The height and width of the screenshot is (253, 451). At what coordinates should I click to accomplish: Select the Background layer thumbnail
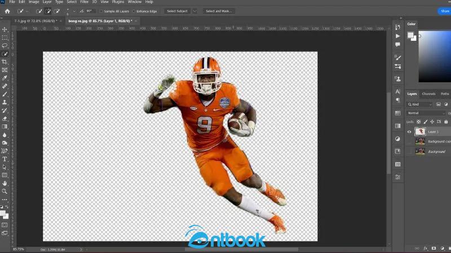coord(420,152)
